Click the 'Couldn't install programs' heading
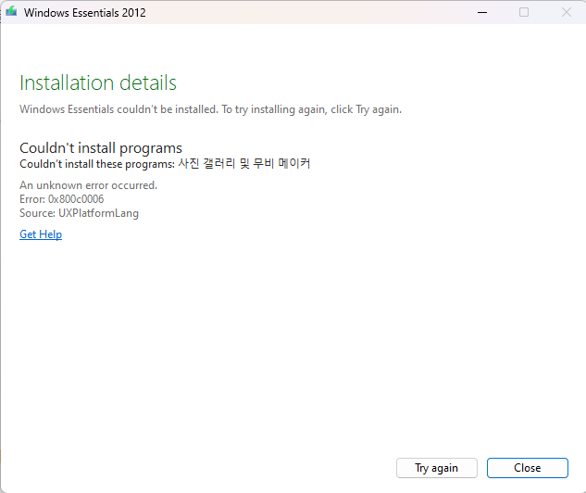Viewport: 586px width, 493px height. click(101, 148)
